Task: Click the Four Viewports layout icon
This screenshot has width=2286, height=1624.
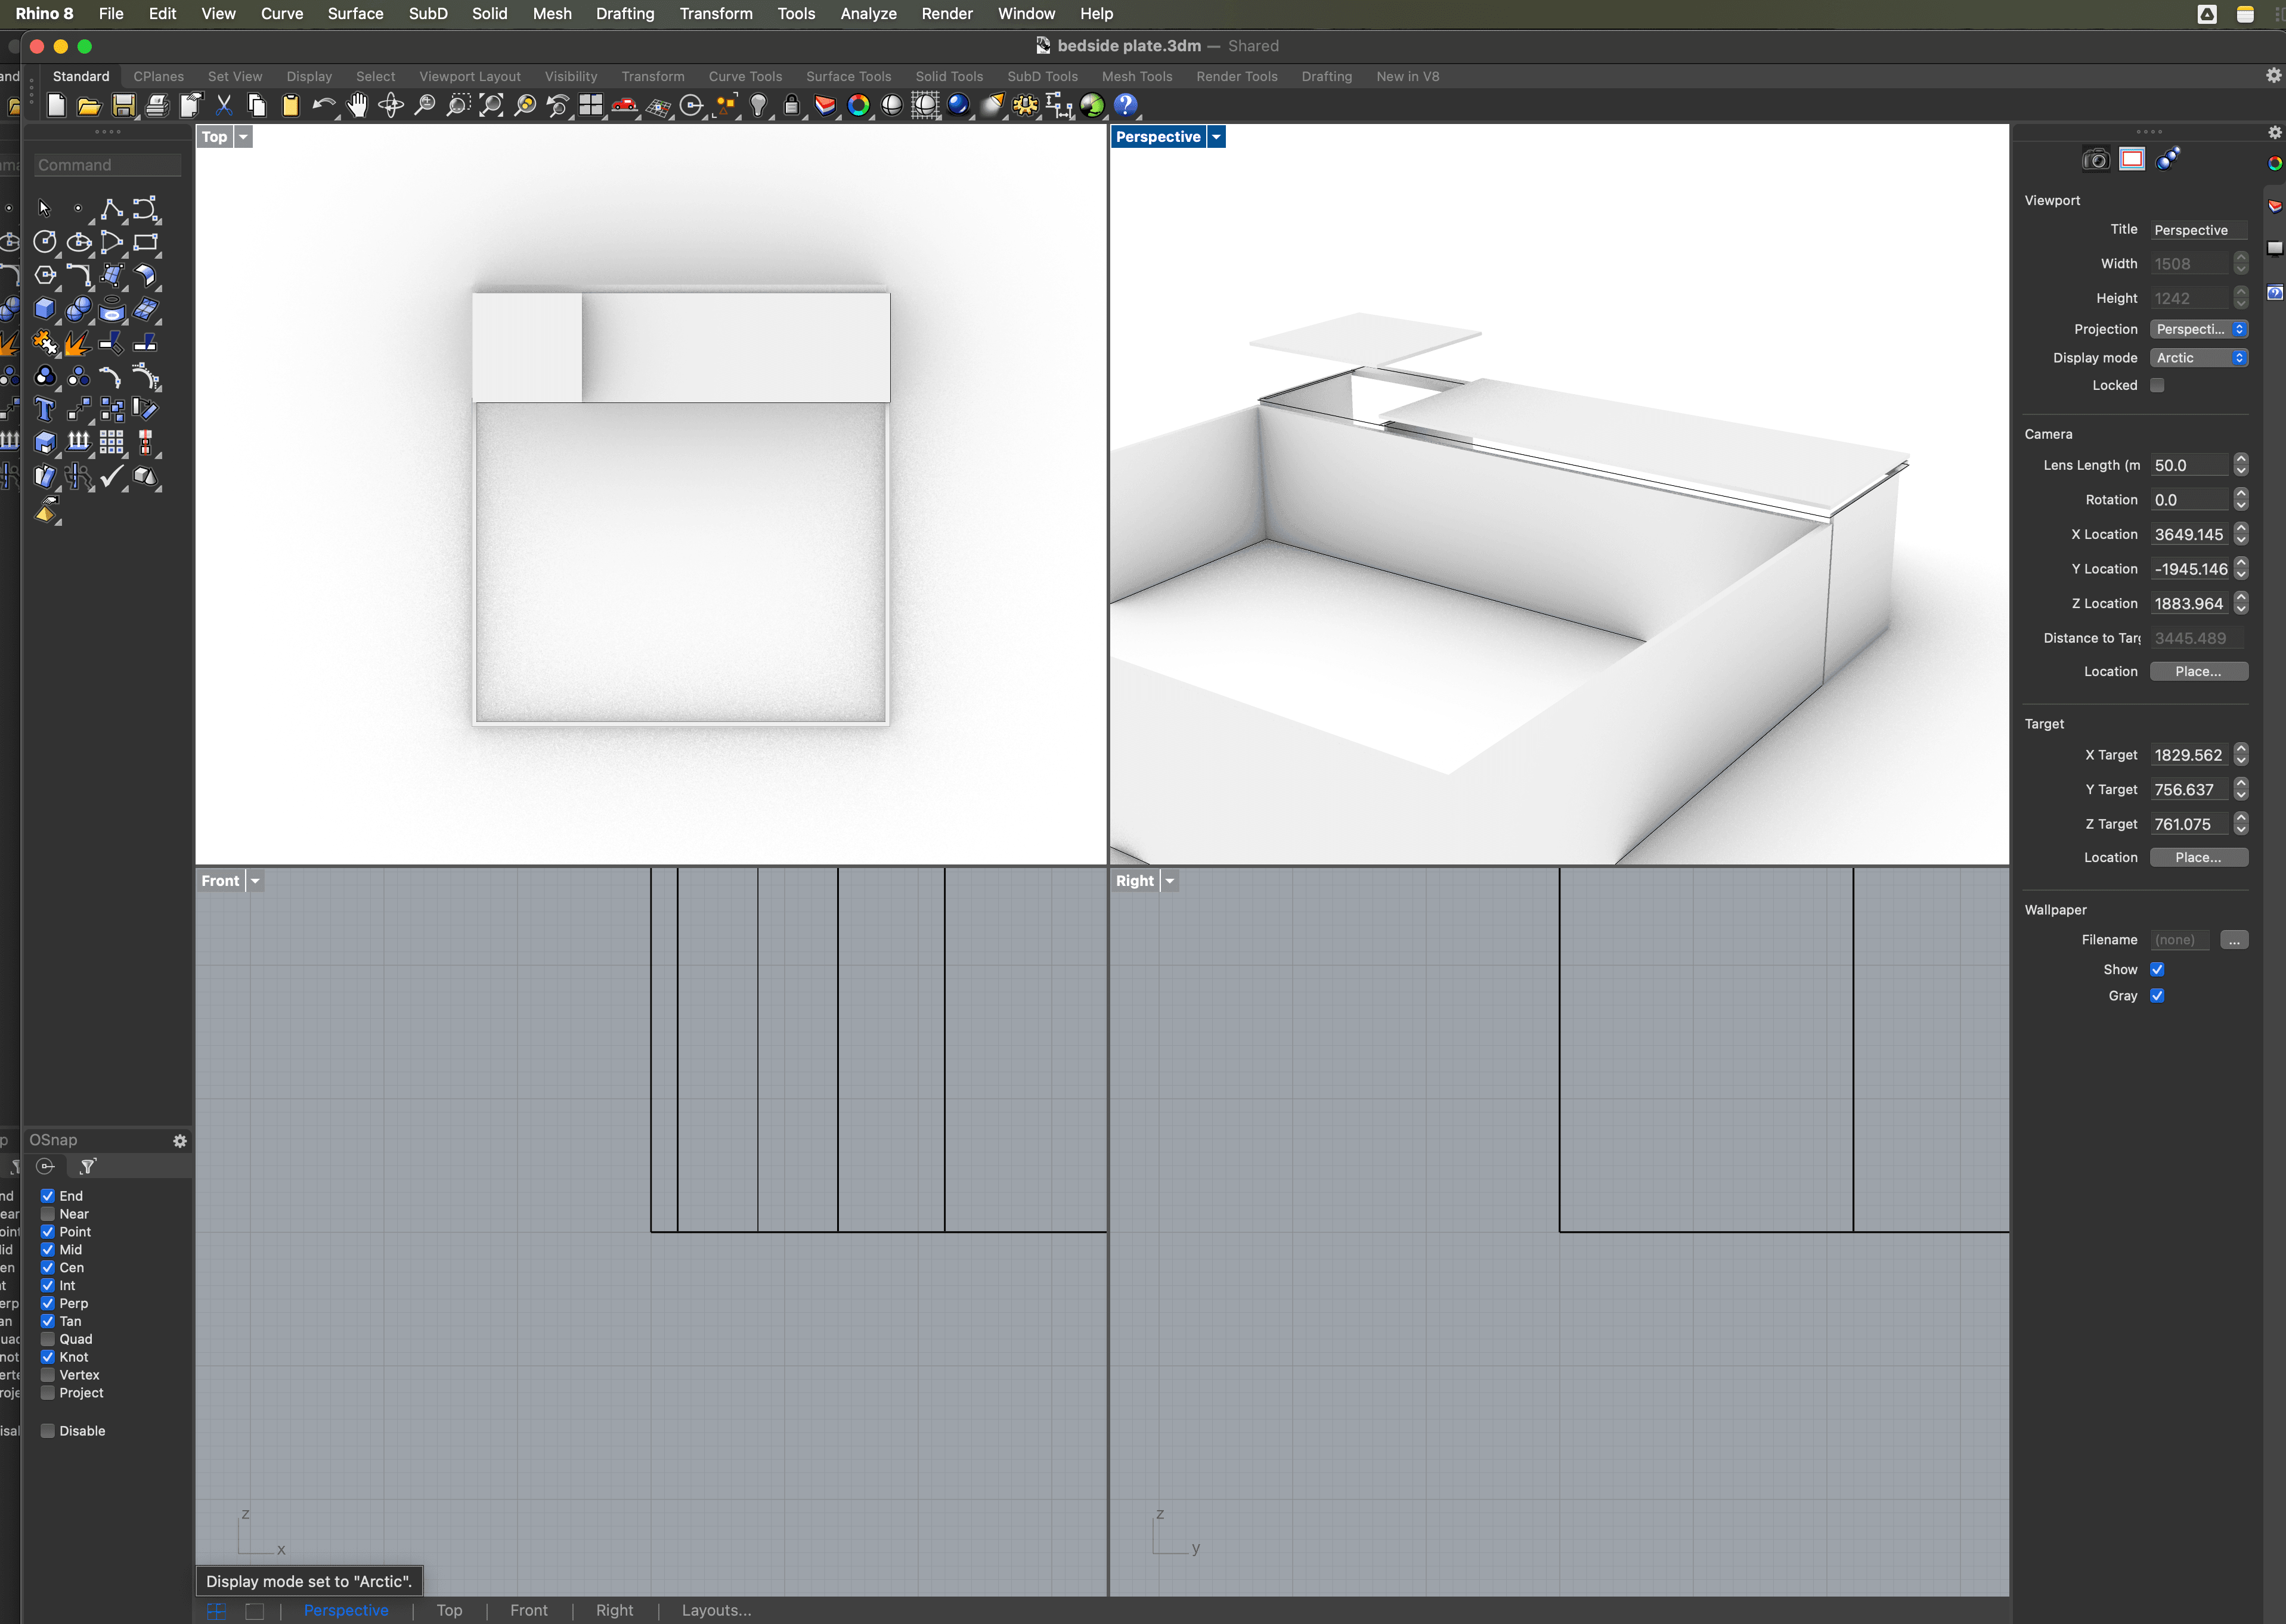Action: pos(591,105)
